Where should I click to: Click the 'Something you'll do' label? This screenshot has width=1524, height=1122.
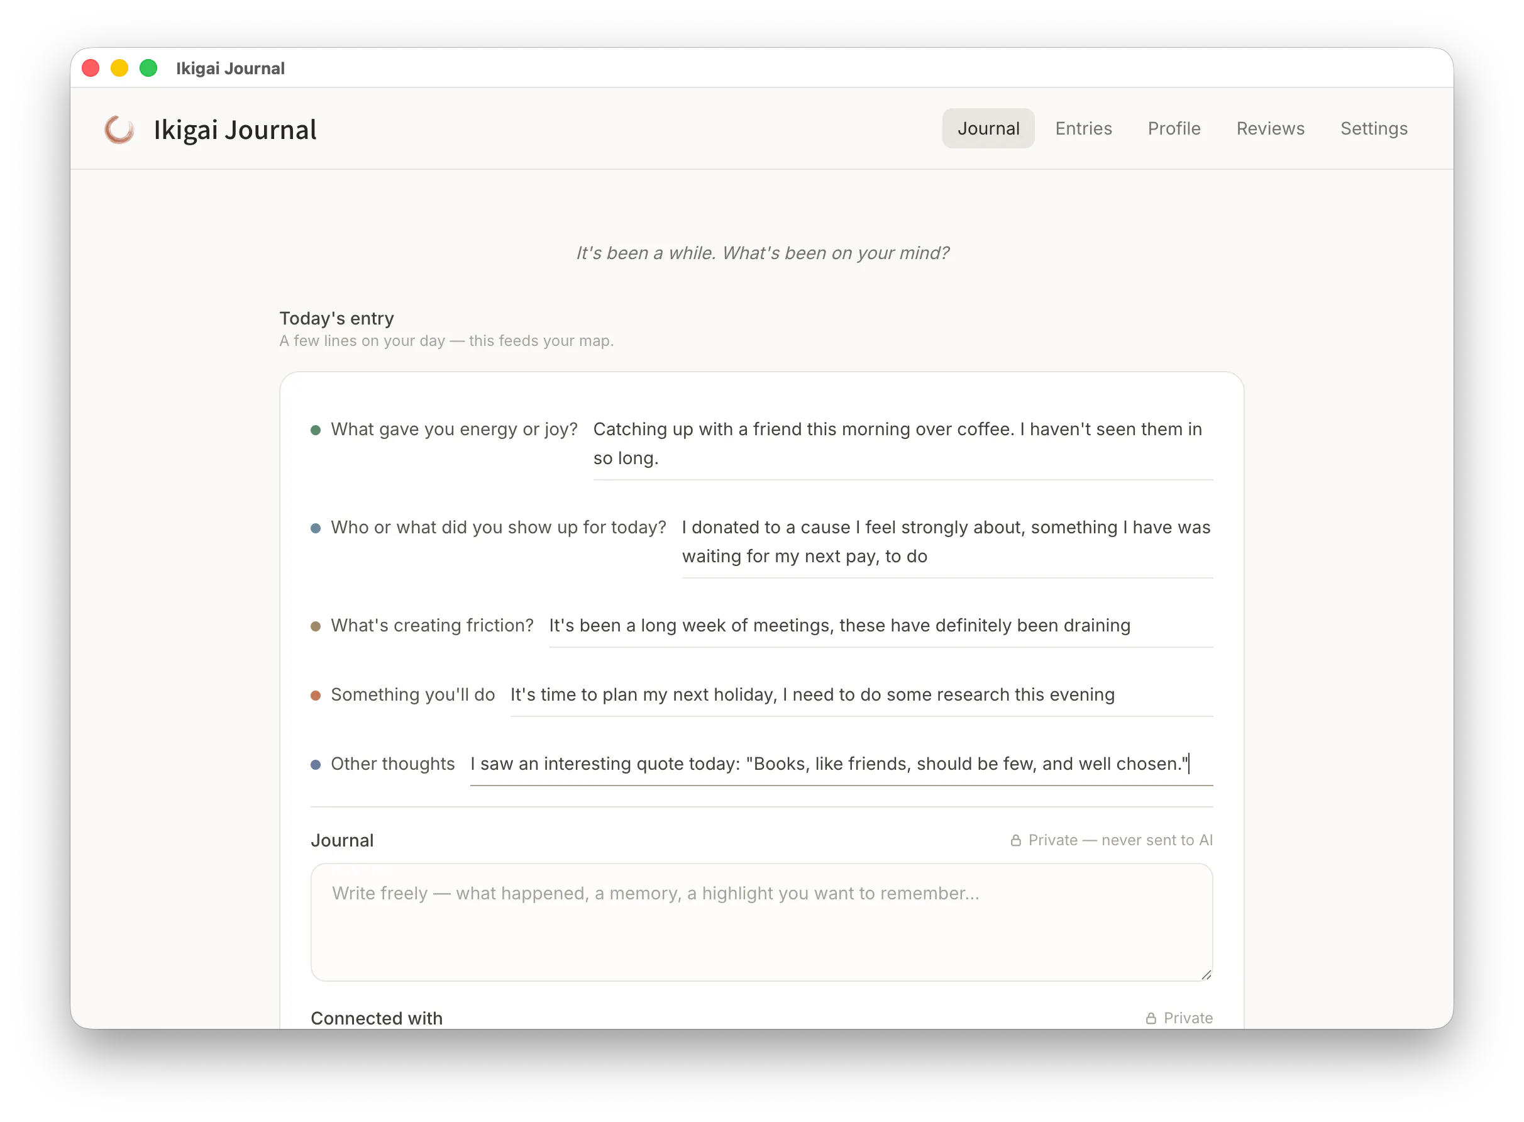412,695
